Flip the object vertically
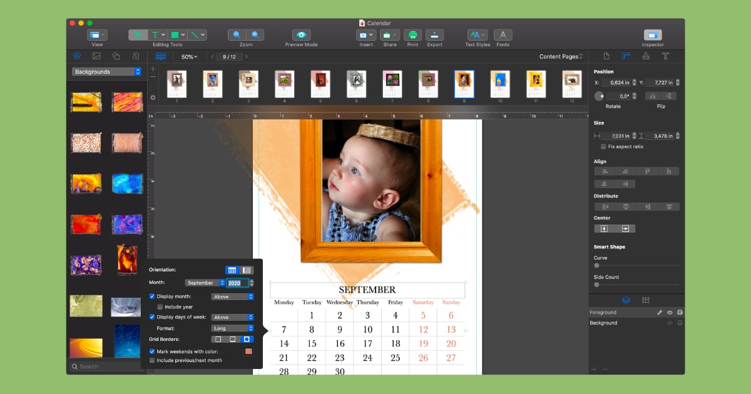This screenshot has width=751, height=394. [669, 96]
